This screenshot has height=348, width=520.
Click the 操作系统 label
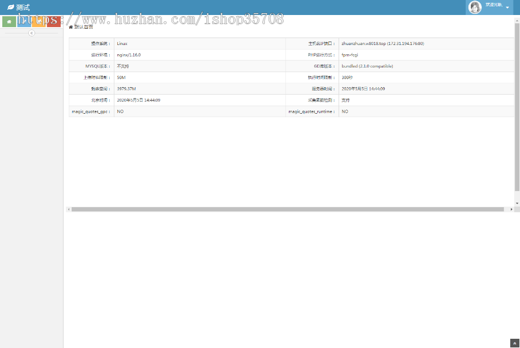(101, 44)
